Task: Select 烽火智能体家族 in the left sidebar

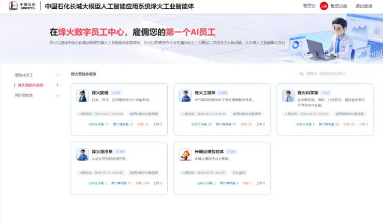Action: click(x=31, y=85)
